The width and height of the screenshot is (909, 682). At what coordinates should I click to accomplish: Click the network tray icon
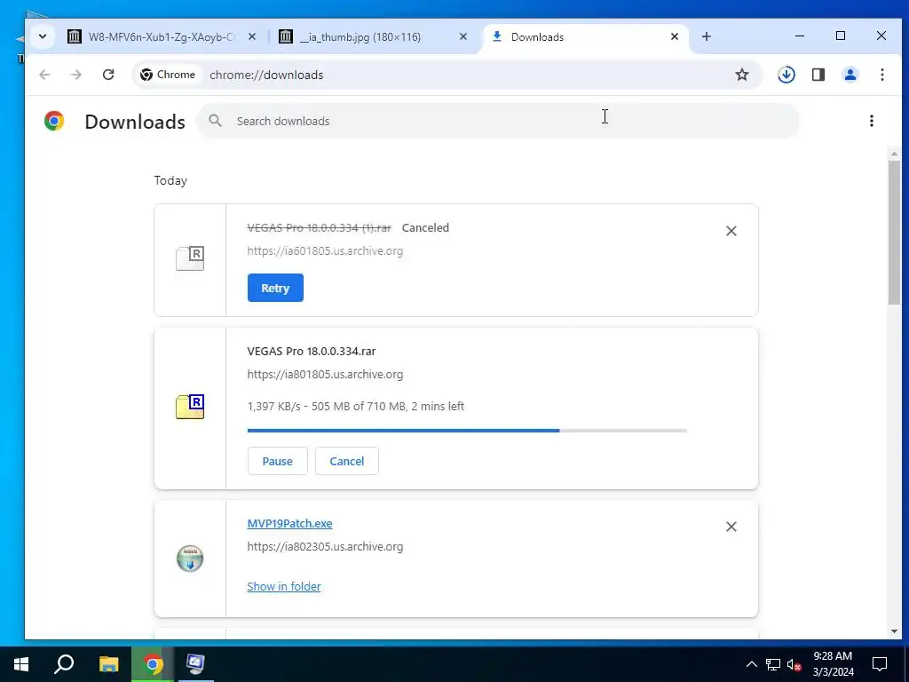tap(773, 664)
